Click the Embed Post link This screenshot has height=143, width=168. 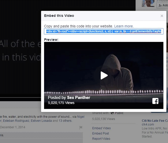(x=100, y=133)
